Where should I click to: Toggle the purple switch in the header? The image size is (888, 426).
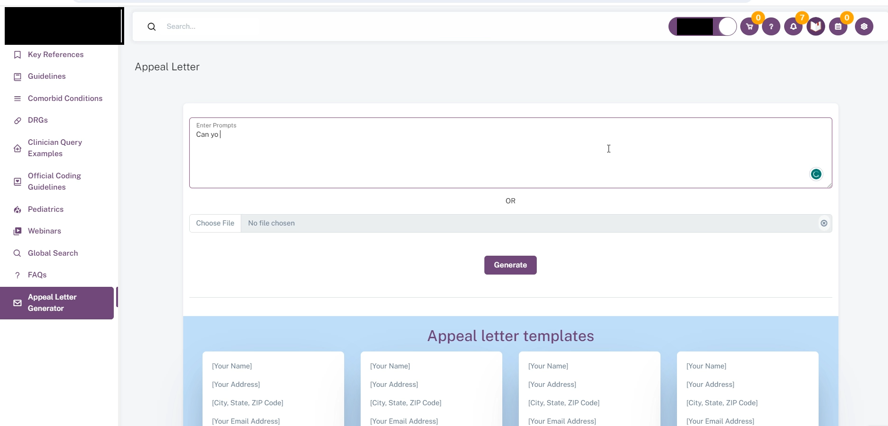[702, 27]
